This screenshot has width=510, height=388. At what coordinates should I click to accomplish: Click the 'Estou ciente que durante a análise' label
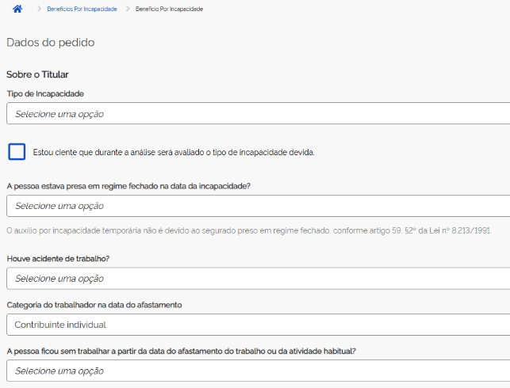(174, 152)
